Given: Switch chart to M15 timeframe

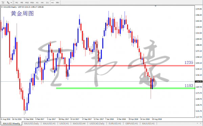Looking at the screenshot, I should (27, 2).
